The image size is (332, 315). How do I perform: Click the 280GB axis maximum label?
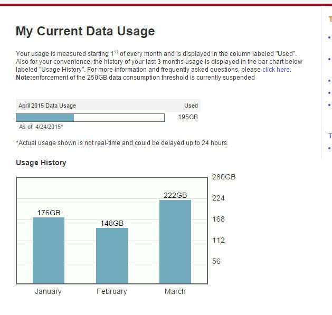coord(224,177)
